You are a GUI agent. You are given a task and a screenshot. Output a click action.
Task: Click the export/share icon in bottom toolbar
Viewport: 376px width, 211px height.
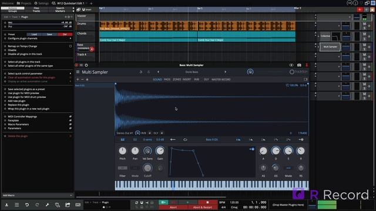point(68,205)
